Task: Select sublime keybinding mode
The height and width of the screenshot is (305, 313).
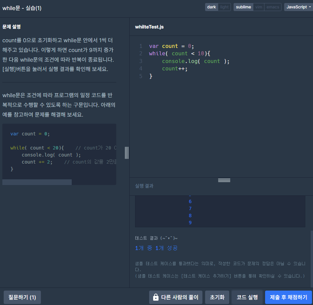Action: pyautogui.click(x=243, y=7)
